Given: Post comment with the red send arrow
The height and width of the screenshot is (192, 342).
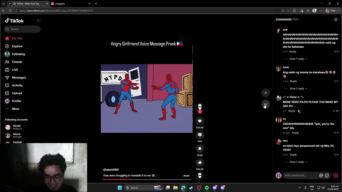Looking at the screenshot, I should click(x=335, y=175).
